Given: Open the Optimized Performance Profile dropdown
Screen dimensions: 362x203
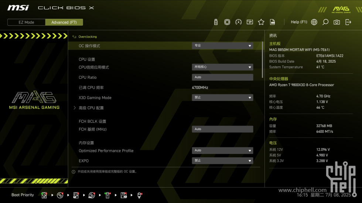Looking at the screenshot, I should pos(222,151).
